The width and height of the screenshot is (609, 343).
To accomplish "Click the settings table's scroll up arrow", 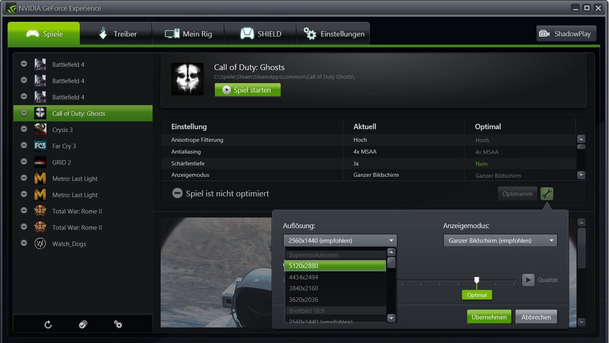I will (x=581, y=138).
